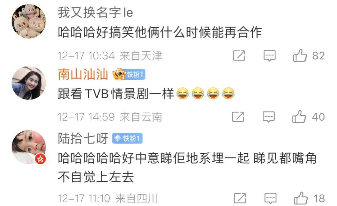Reply to 南山汕汕's comment
This screenshot has width=337, height=206.
click(269, 117)
